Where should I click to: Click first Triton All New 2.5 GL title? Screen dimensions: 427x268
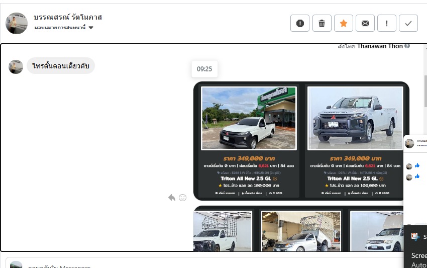(x=246, y=178)
